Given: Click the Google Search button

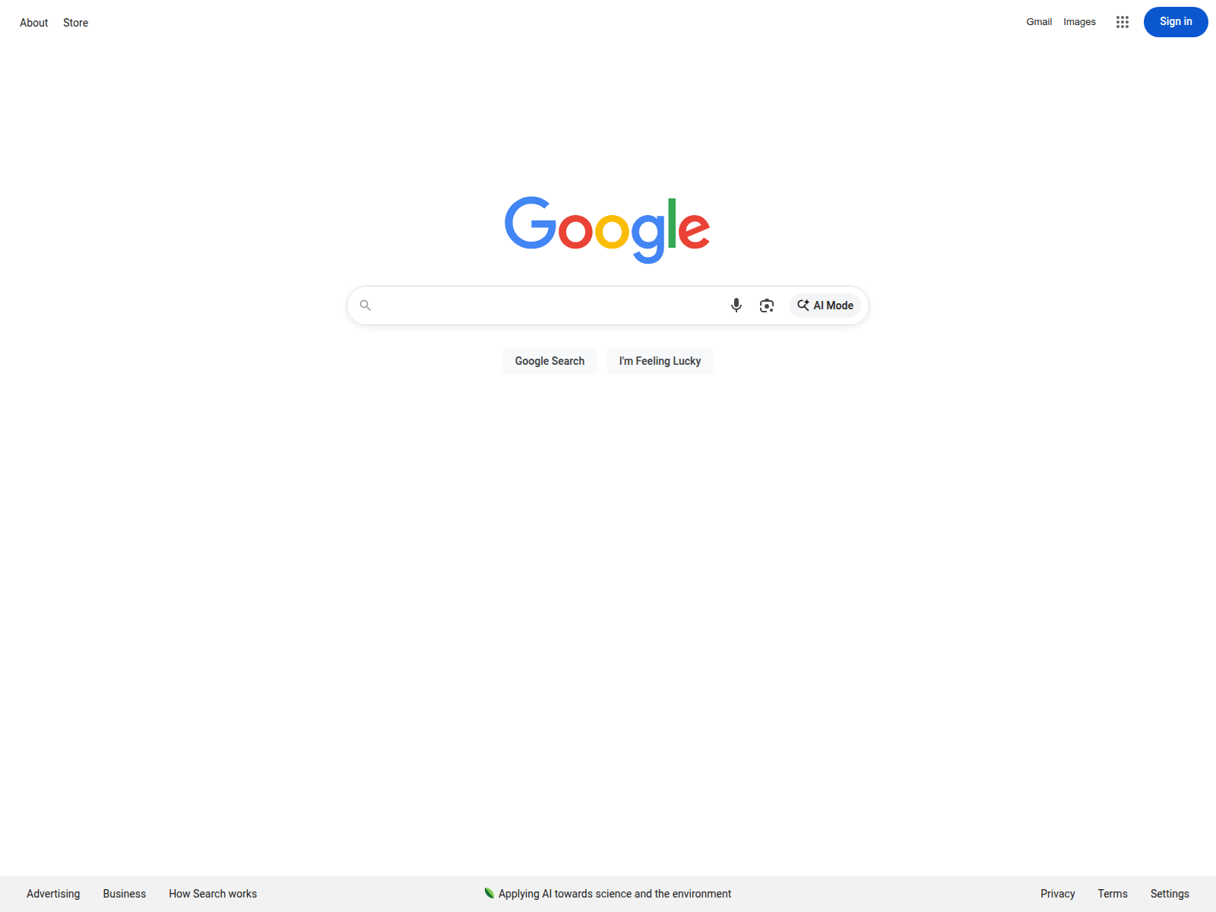Looking at the screenshot, I should (x=549, y=361).
